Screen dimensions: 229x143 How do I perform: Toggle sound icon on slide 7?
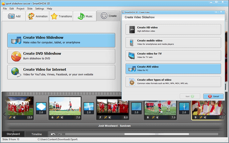(110, 118)
